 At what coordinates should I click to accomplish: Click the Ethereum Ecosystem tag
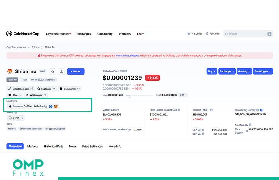coord(31,129)
